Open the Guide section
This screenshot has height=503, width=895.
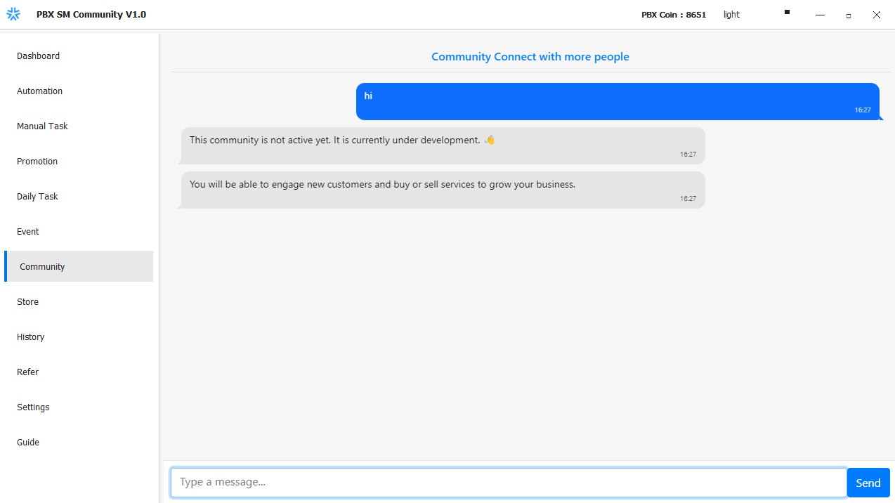28,443
